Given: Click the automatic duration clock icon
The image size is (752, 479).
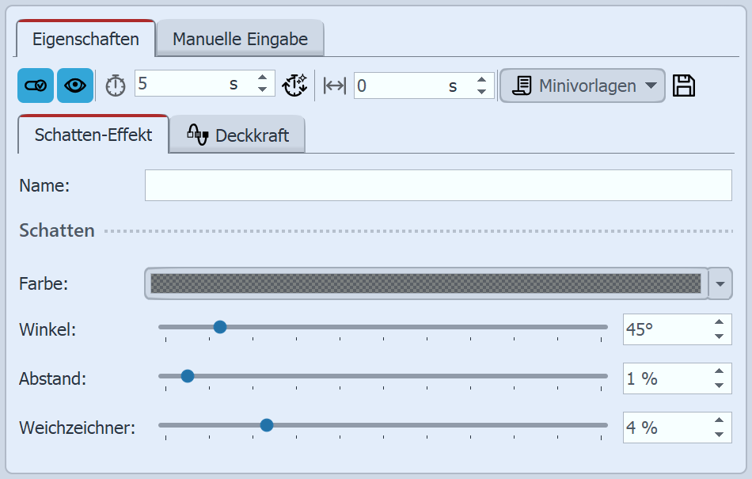Looking at the screenshot, I should (294, 86).
